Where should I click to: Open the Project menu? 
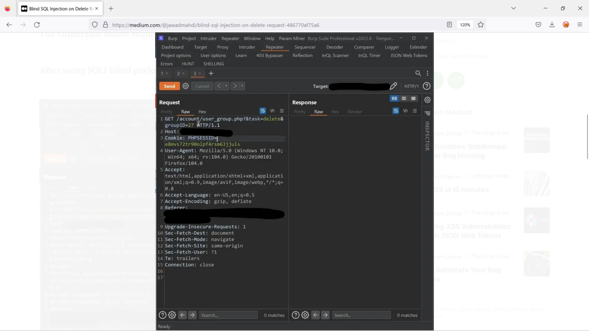click(x=189, y=38)
